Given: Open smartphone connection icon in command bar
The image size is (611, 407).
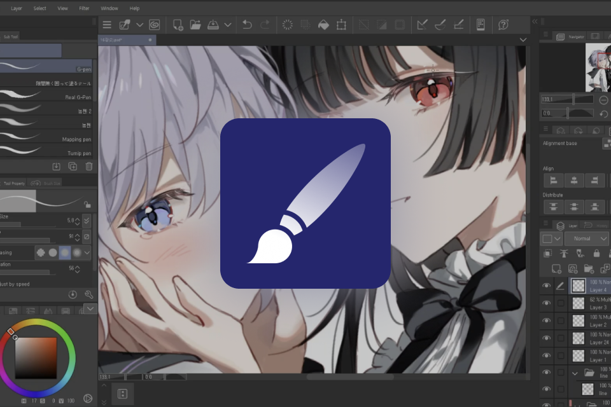Looking at the screenshot, I should pyautogui.click(x=481, y=25).
